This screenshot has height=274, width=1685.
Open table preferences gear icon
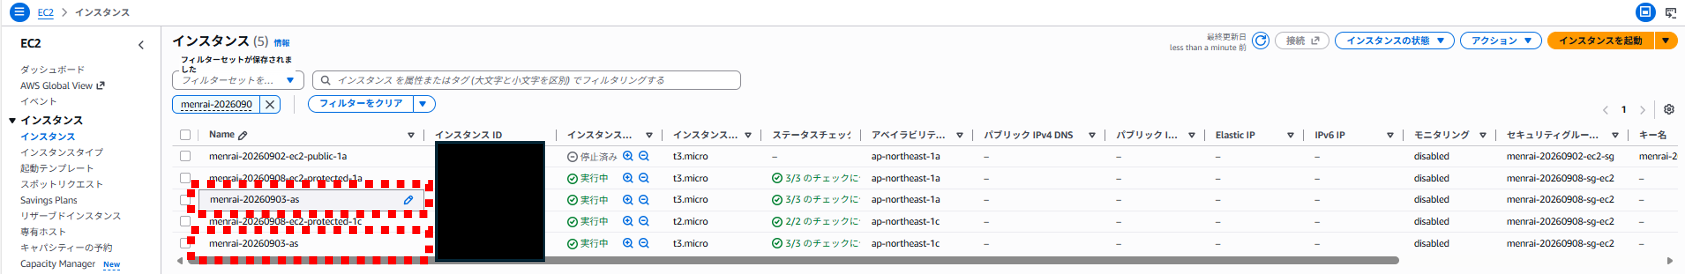[x=1669, y=110]
